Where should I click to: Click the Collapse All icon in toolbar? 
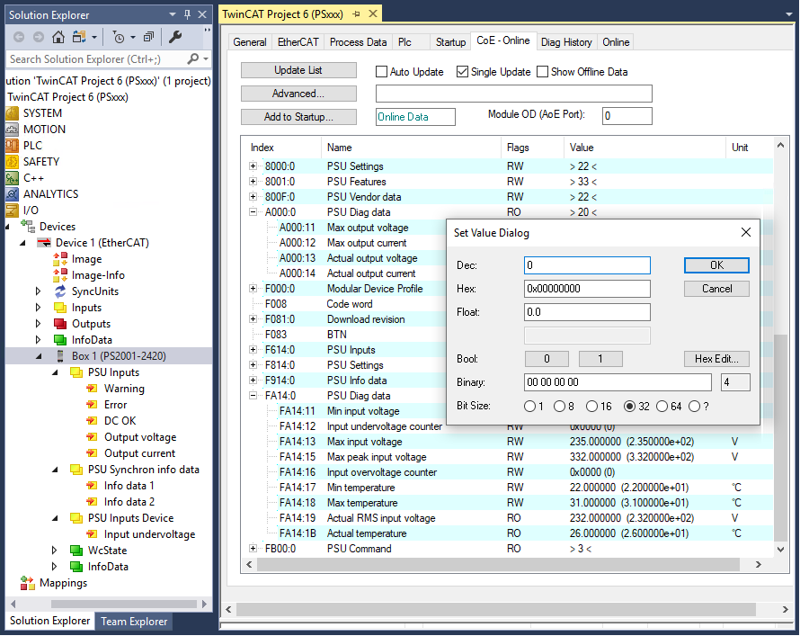tap(148, 37)
